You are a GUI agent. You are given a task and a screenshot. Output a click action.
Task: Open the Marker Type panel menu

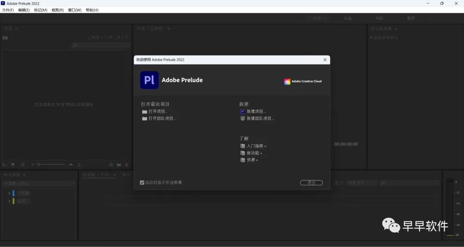(24, 175)
